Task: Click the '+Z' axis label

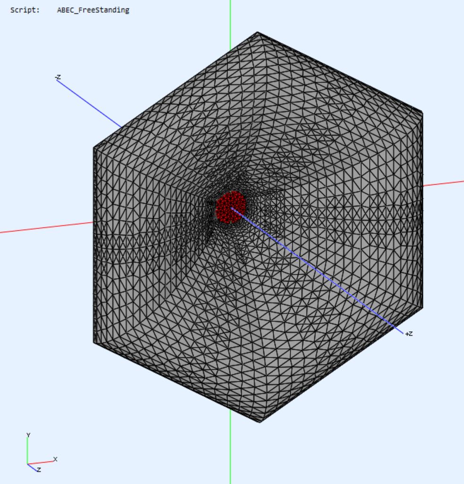Action: click(x=409, y=334)
